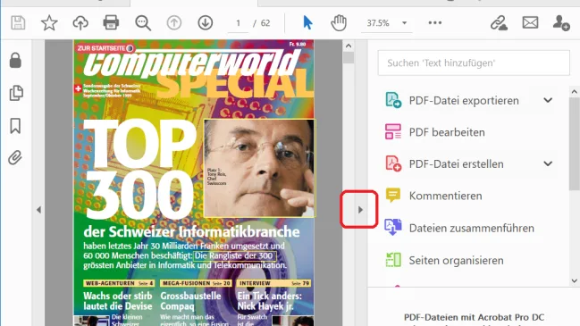Click PDF-Datei exportieren icon

click(393, 100)
